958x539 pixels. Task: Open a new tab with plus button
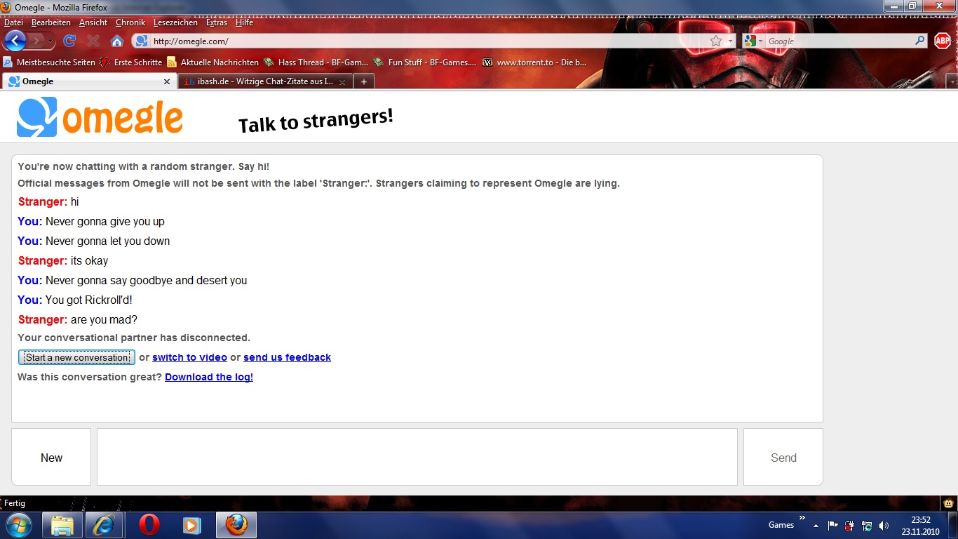[363, 81]
